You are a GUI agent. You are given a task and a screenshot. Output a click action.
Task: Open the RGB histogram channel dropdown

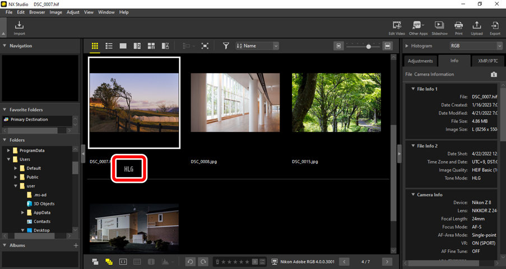[x=476, y=46]
